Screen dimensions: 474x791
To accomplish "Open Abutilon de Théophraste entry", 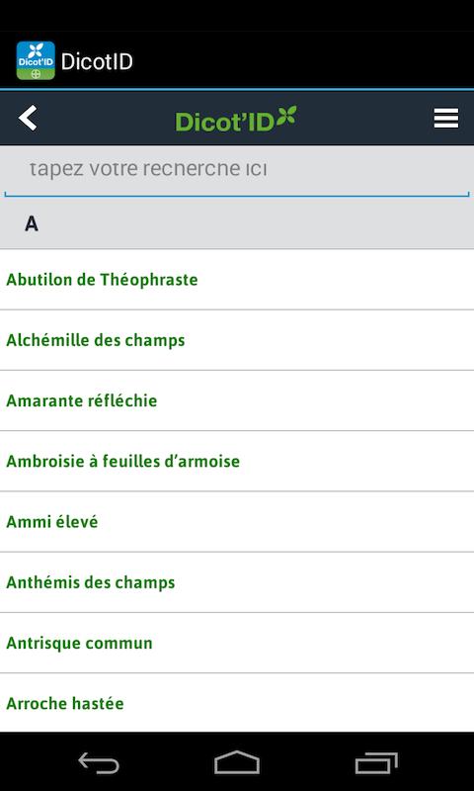I will point(237,280).
